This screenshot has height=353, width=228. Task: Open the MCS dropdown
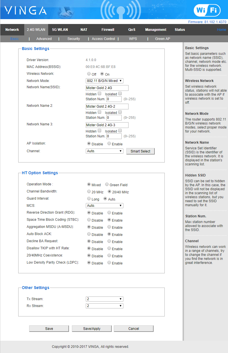(104, 206)
